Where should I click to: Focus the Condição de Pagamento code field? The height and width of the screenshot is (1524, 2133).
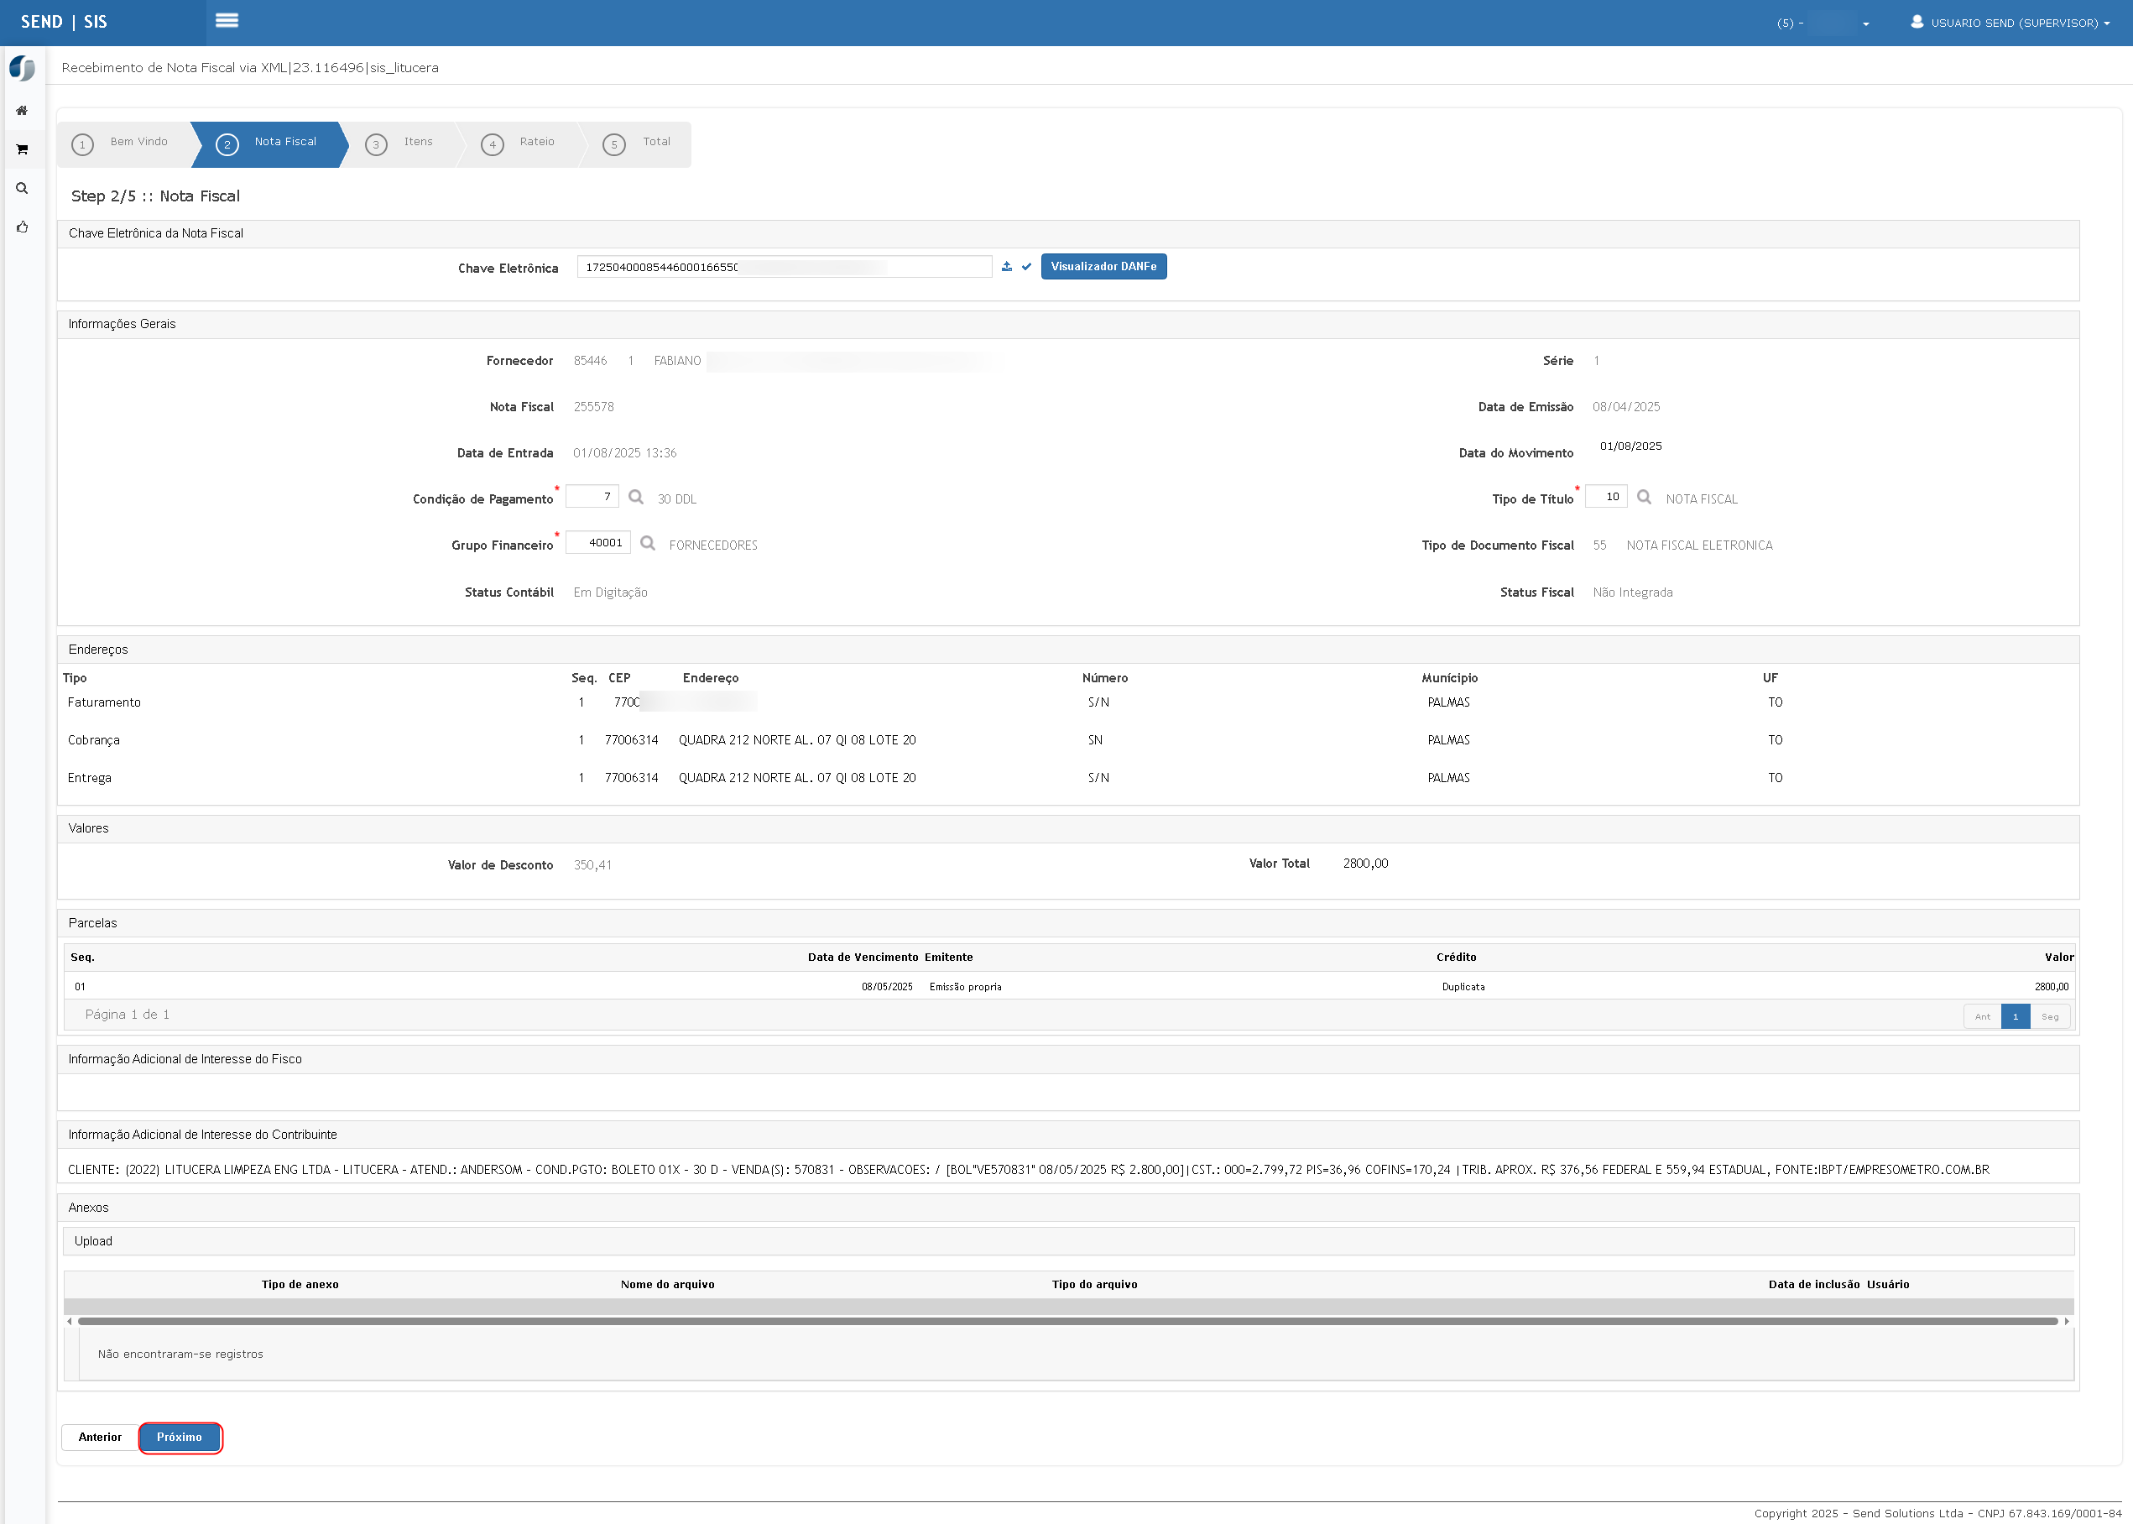click(592, 497)
